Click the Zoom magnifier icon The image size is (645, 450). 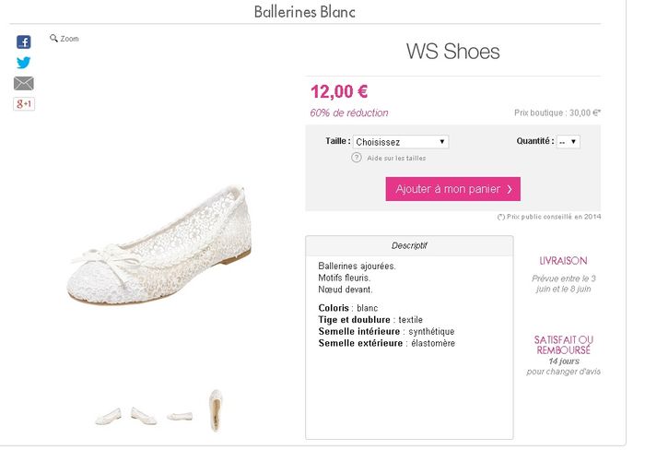pos(54,39)
